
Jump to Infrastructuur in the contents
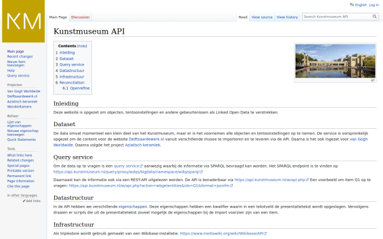click(71, 77)
